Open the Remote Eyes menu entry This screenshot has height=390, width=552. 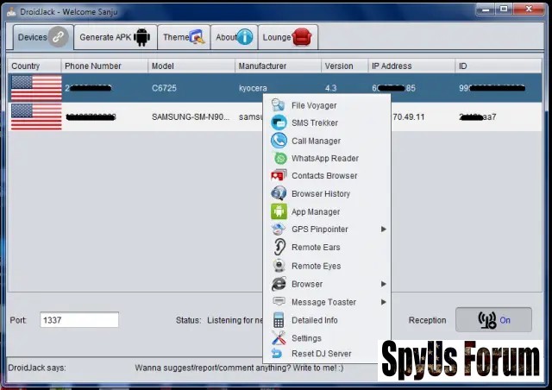[x=316, y=267]
